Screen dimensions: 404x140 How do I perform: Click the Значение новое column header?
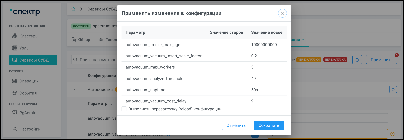267,32
